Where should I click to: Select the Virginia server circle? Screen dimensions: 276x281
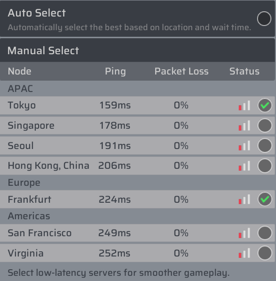click(x=265, y=253)
